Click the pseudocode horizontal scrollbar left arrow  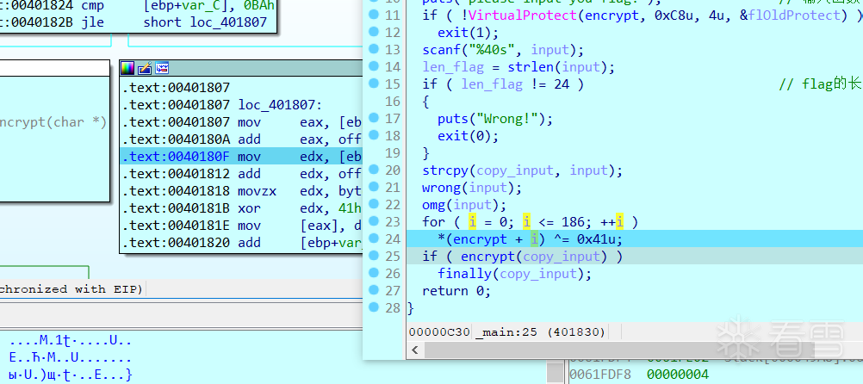click(415, 350)
